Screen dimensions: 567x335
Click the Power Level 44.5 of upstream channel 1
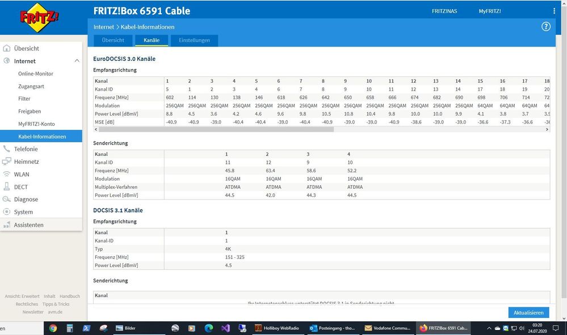pyautogui.click(x=230, y=196)
